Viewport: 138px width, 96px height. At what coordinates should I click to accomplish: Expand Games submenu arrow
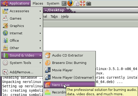(40, 18)
